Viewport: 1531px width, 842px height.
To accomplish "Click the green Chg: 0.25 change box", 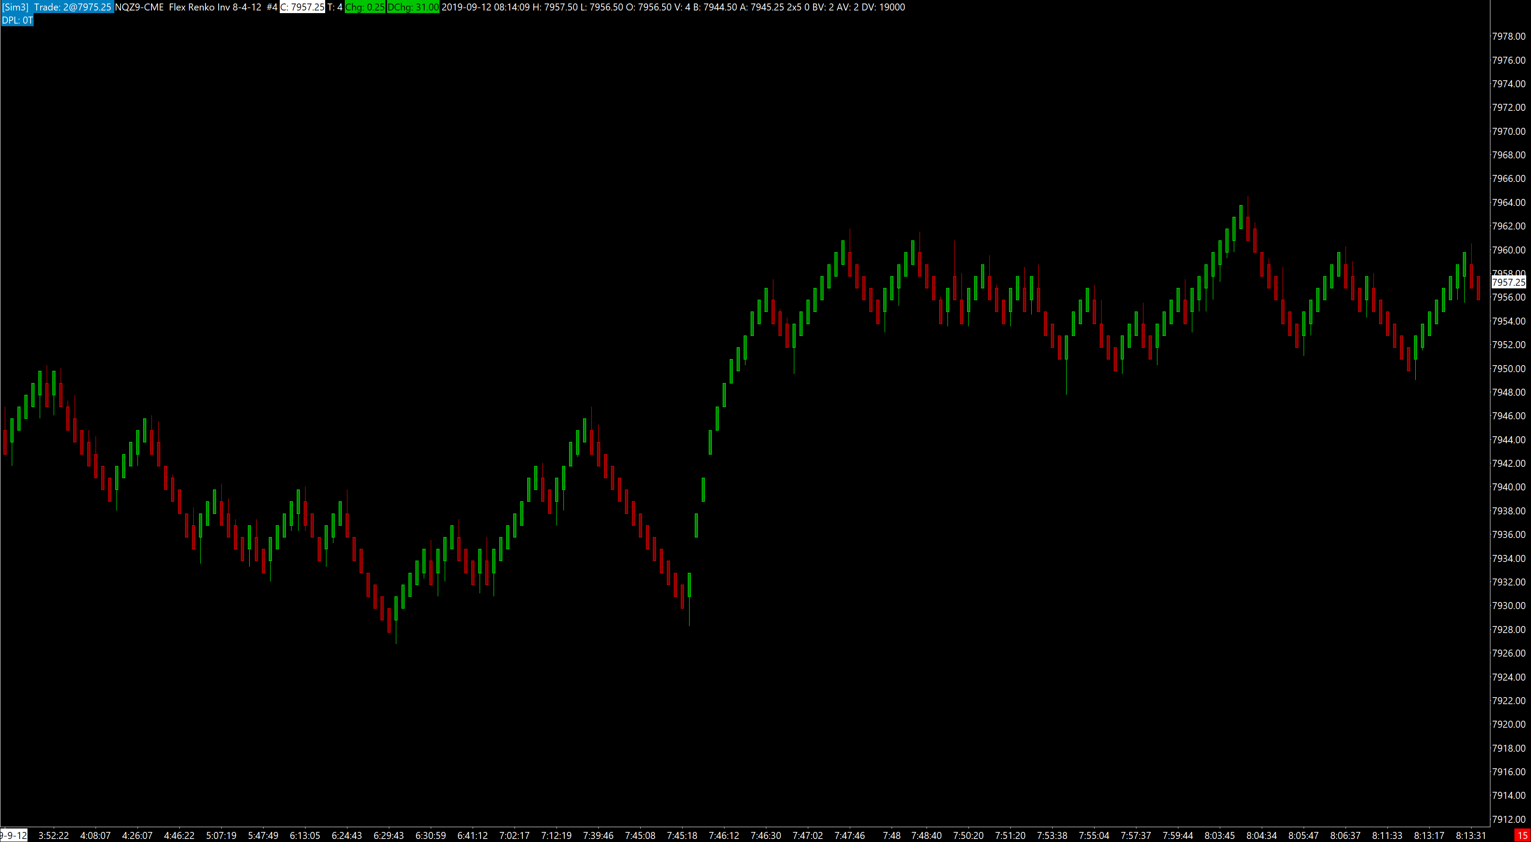I will coord(365,7).
